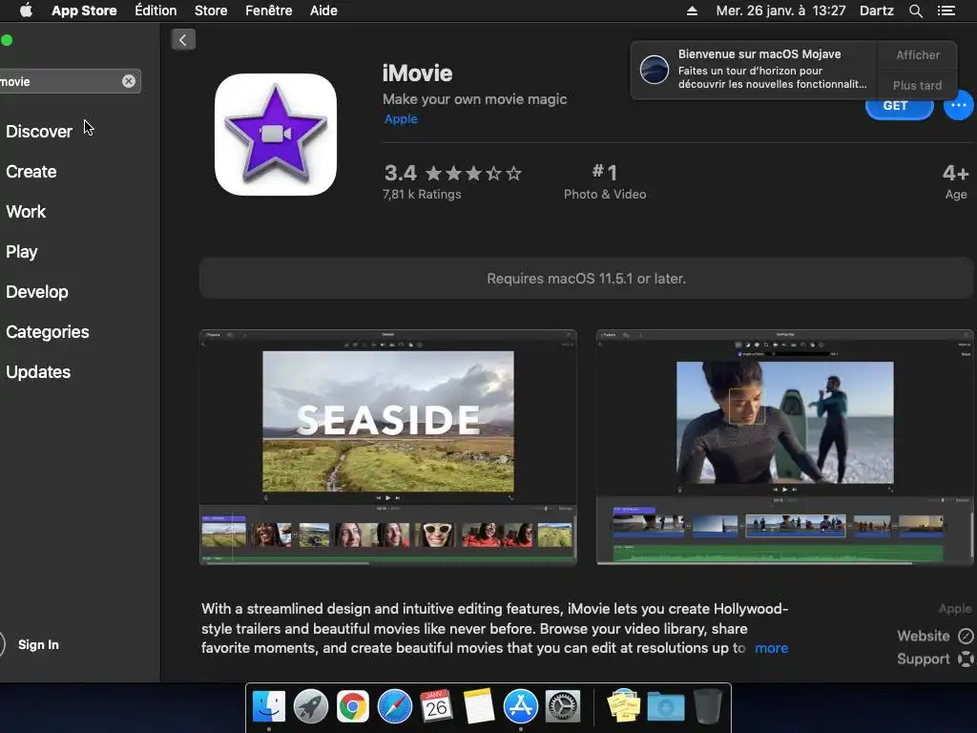Open Stickies icon in the Dock

point(624,706)
